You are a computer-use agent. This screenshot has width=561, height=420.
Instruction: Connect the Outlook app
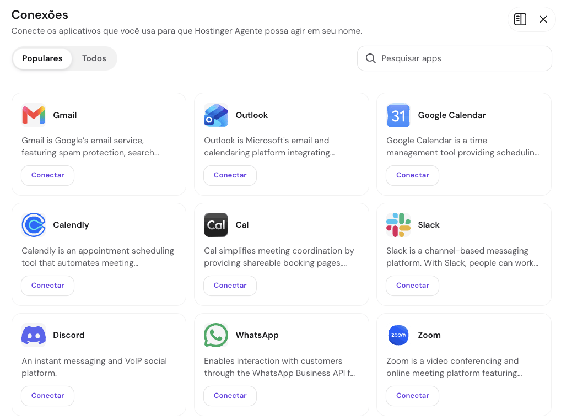tap(230, 175)
